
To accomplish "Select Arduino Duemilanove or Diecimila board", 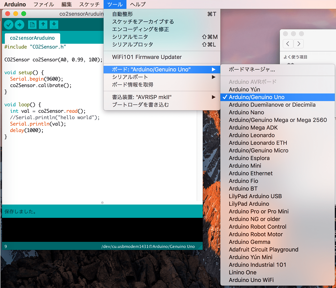I will (x=278, y=105).
